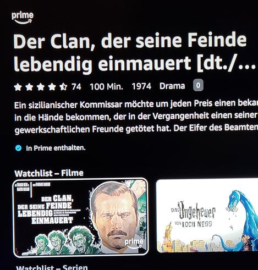Click the half-filled fifth rating star
258x270 pixels.
pos(63,87)
